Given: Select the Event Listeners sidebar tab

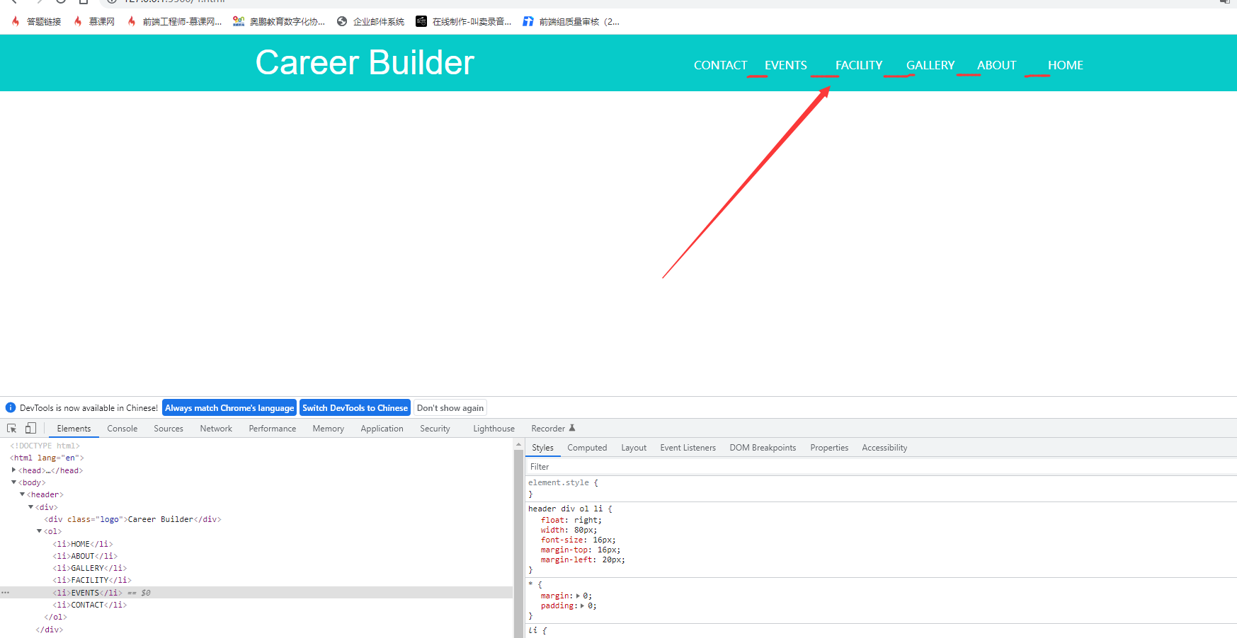Looking at the screenshot, I should click(688, 448).
